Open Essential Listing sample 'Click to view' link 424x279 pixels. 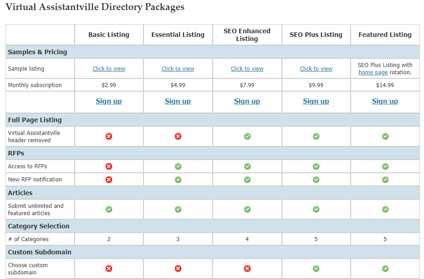click(178, 69)
